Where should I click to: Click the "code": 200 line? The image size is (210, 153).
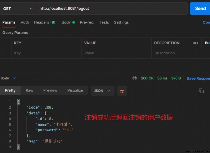[x=40, y=108]
